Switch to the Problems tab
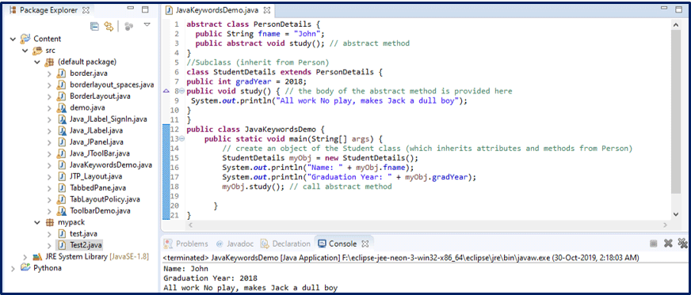The height and width of the screenshot is (295, 691). point(186,244)
